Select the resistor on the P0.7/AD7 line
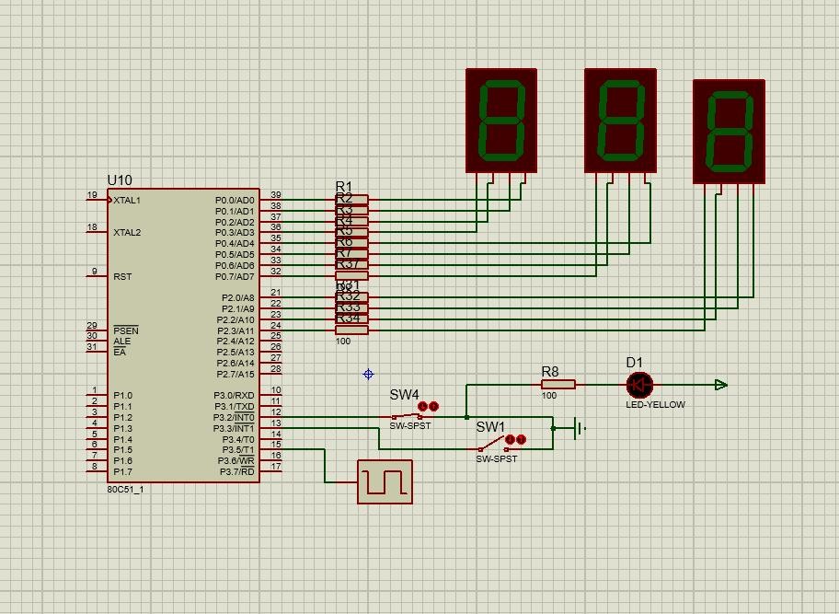839x614 pixels. pos(351,276)
